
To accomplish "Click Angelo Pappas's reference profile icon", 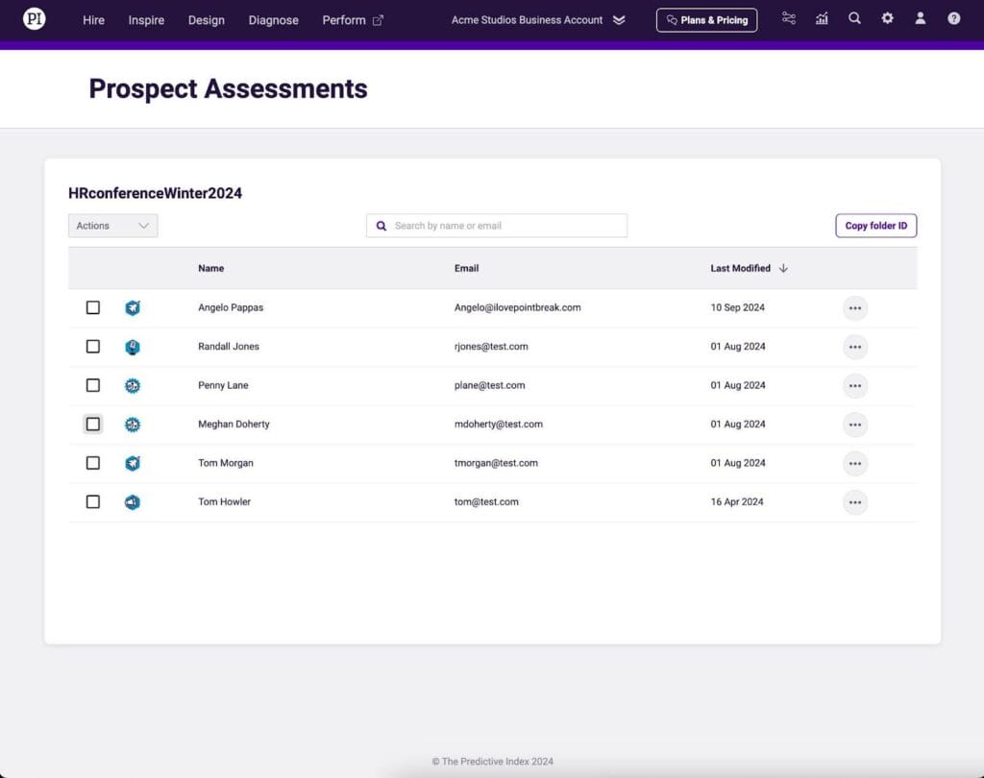I will tap(133, 307).
